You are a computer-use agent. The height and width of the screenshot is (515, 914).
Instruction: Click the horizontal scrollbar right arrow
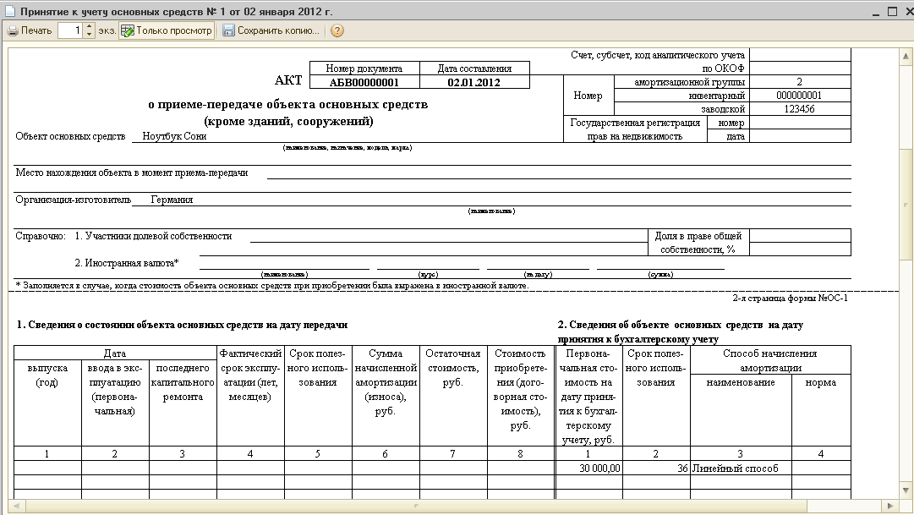pos(890,506)
